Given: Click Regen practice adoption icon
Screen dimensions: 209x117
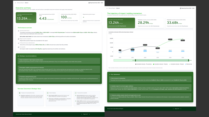Looking at the screenshot, I should click(x=18, y=39).
